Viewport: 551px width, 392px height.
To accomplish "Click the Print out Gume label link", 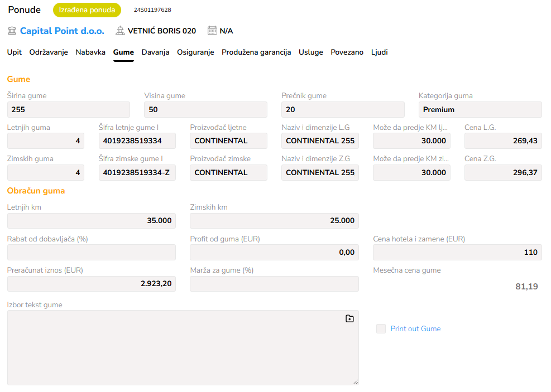I will coord(415,329).
